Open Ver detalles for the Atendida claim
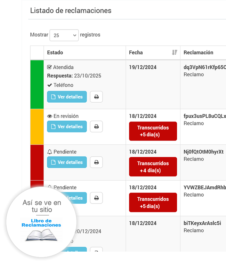 pyautogui.click(x=67, y=97)
